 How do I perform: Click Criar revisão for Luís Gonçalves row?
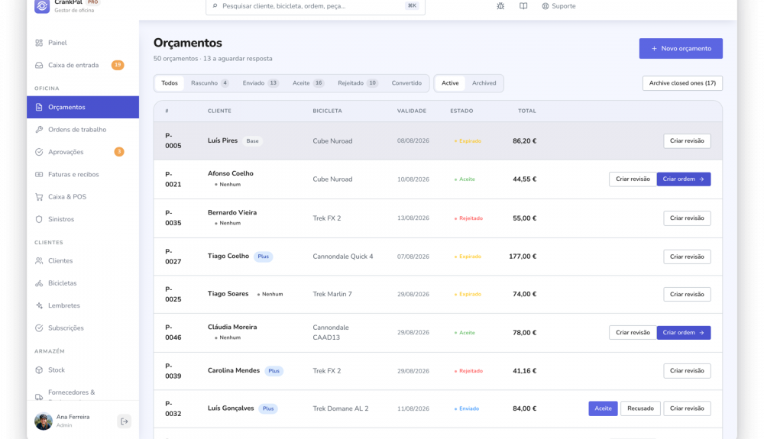(x=687, y=408)
